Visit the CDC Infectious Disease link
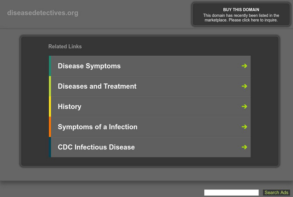Image resolution: width=293 pixels, height=197 pixels. pyautogui.click(x=96, y=147)
